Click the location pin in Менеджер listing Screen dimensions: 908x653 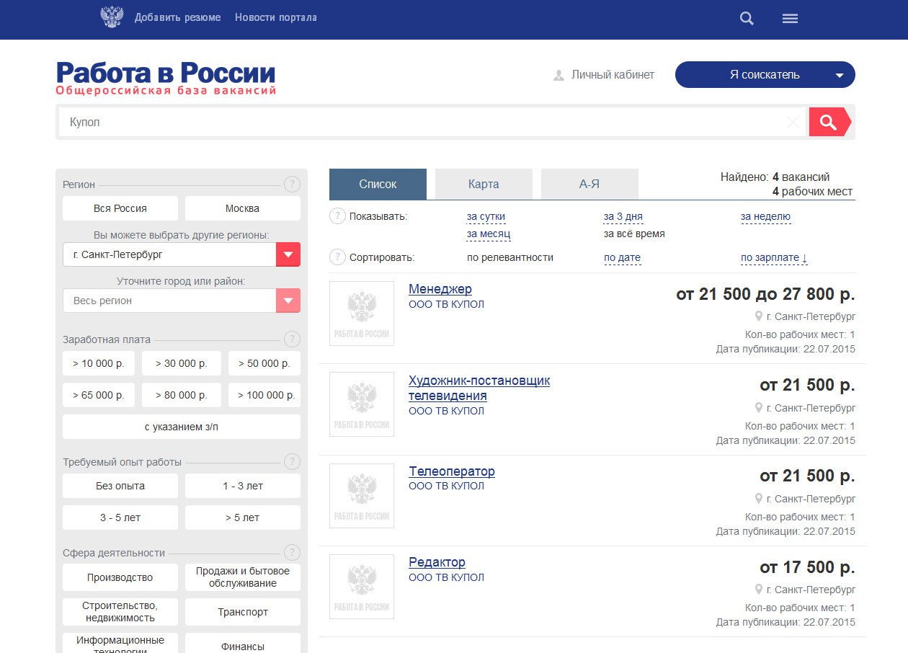(758, 316)
